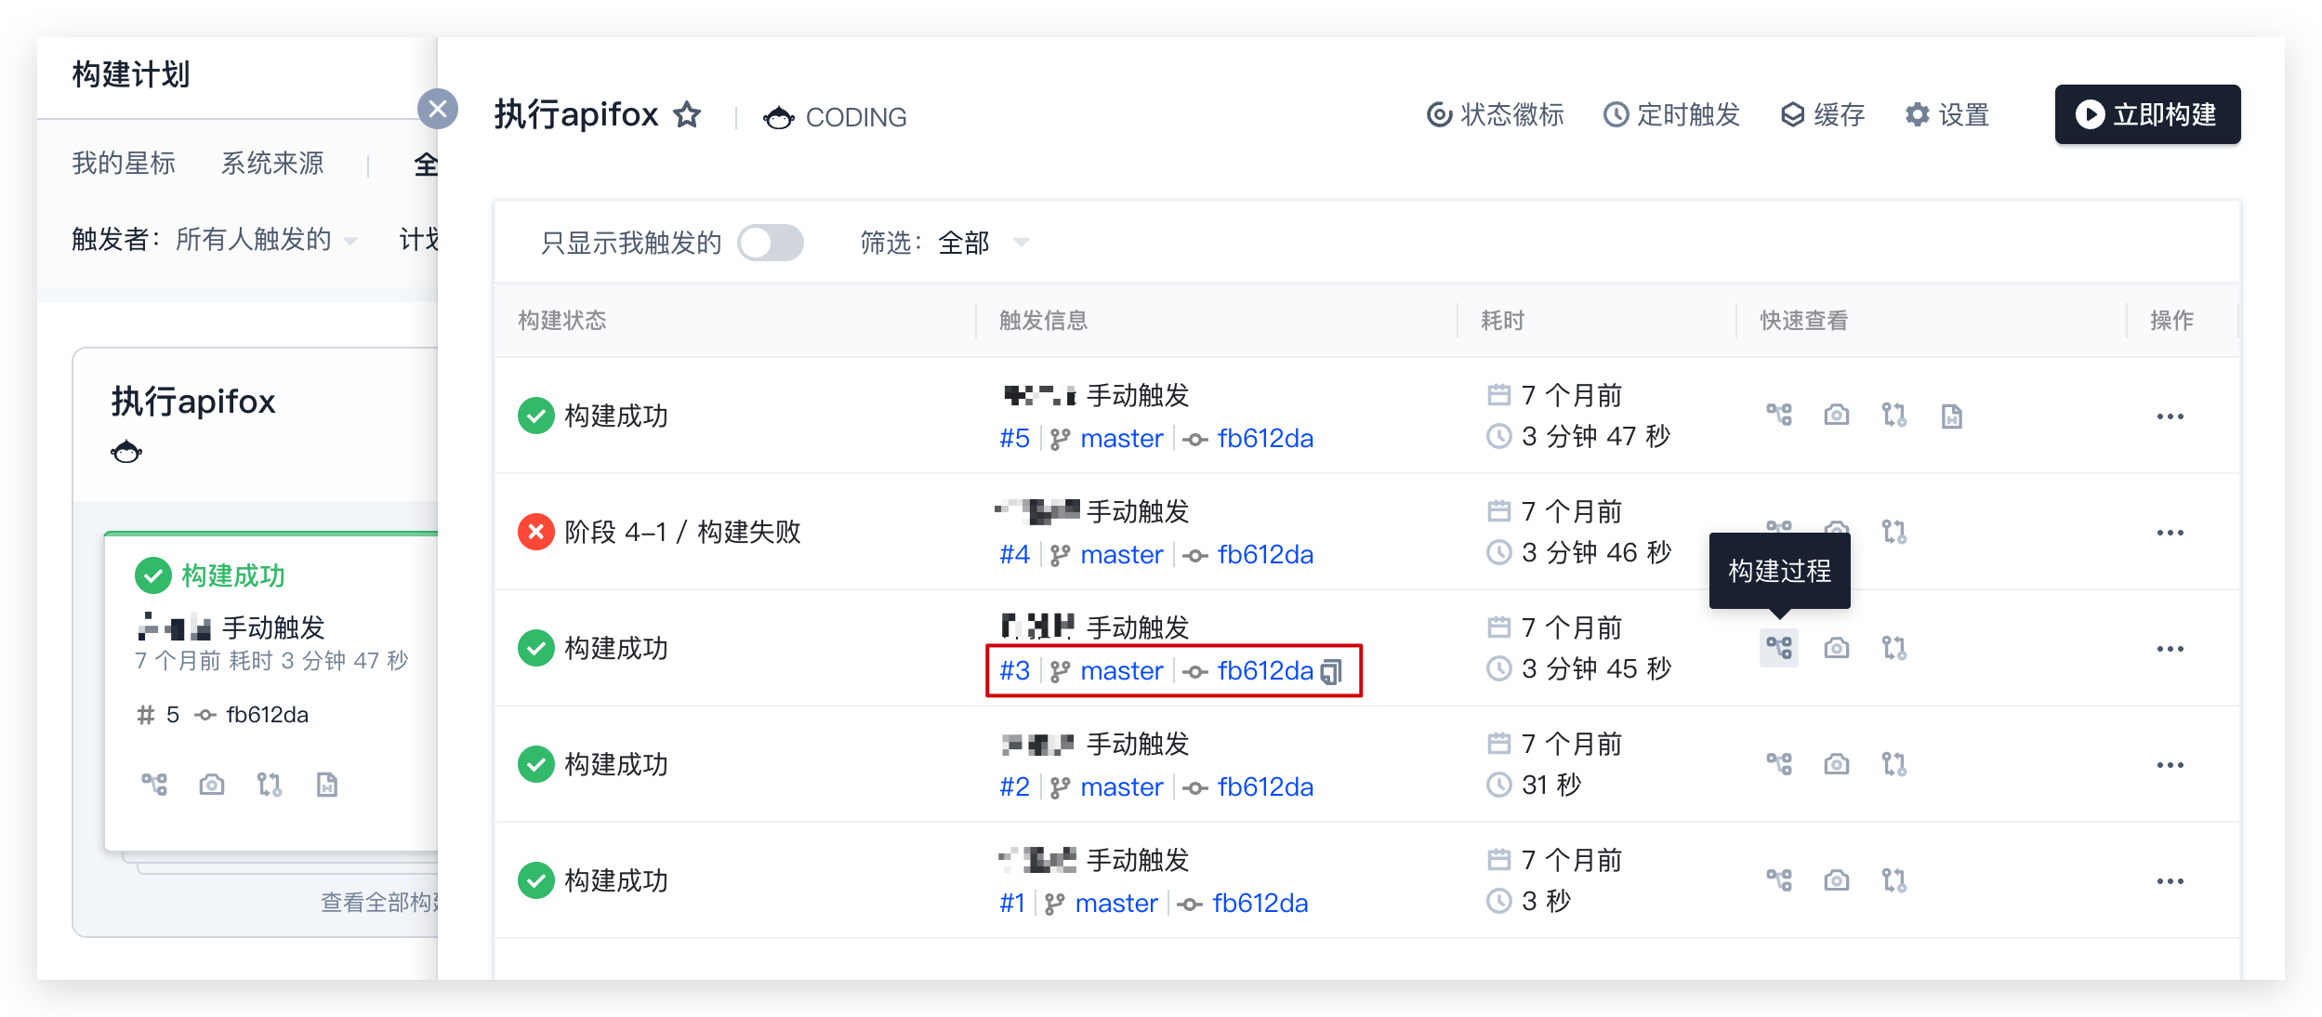Open snapshot camera icon for build #5
2322x1017 pixels.
pos(1837,415)
